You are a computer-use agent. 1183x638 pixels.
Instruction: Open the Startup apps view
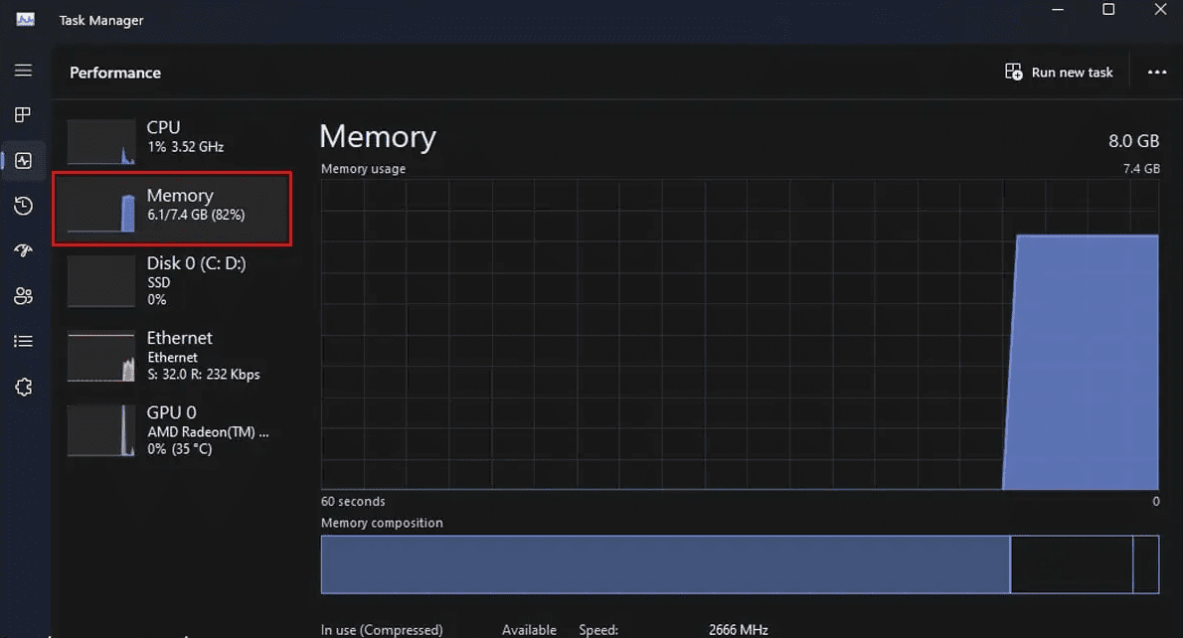click(24, 250)
